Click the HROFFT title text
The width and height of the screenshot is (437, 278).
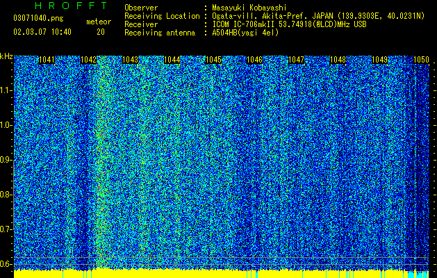click(72, 6)
